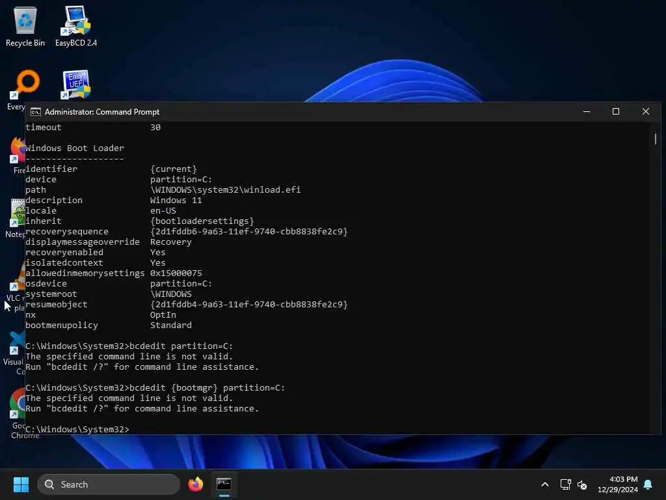666x500 pixels.
Task: Click the "bcdedit partition=C:" command line
Action: click(129, 346)
